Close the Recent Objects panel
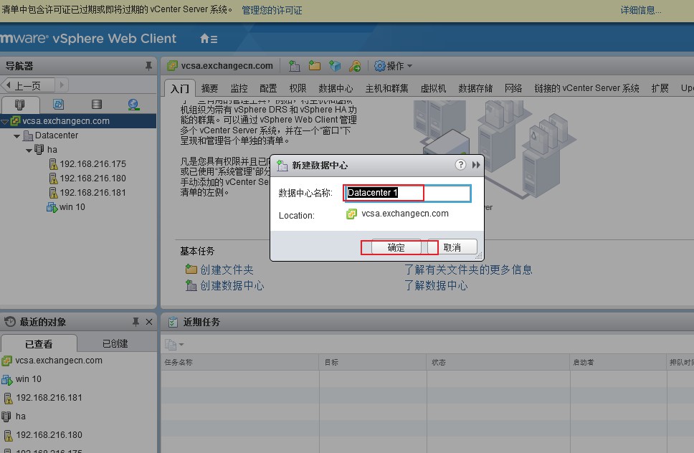 tap(149, 322)
